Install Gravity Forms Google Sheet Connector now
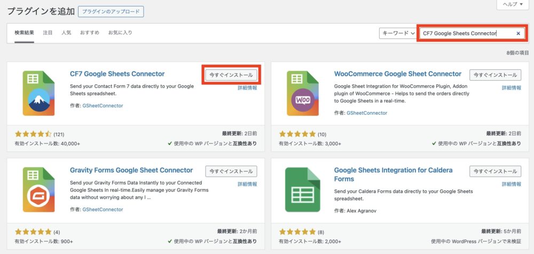The height and width of the screenshot is (254, 534). click(x=231, y=171)
